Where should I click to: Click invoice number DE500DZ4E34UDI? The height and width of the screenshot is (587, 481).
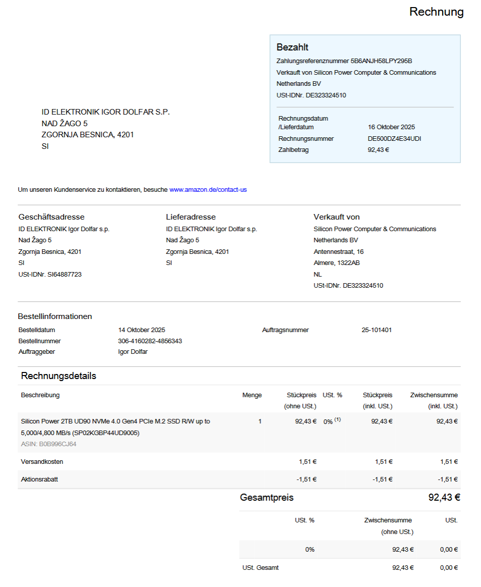(x=394, y=138)
